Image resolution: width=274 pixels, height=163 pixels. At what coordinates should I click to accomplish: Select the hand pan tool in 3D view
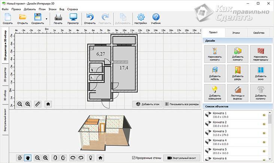pos(28,158)
